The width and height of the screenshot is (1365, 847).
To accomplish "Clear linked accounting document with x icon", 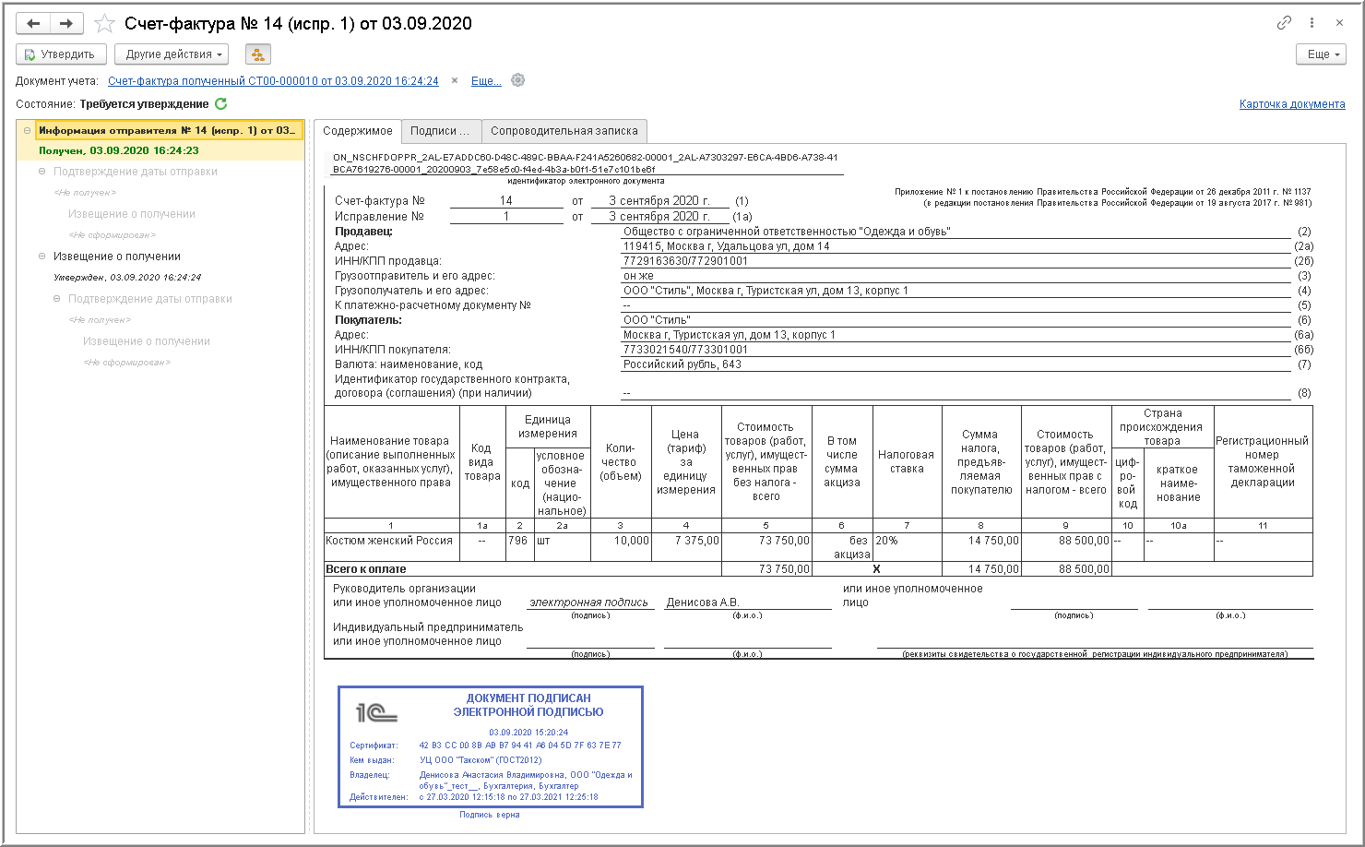I will (x=454, y=81).
